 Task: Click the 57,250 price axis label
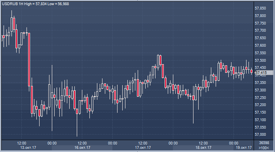(260, 98)
